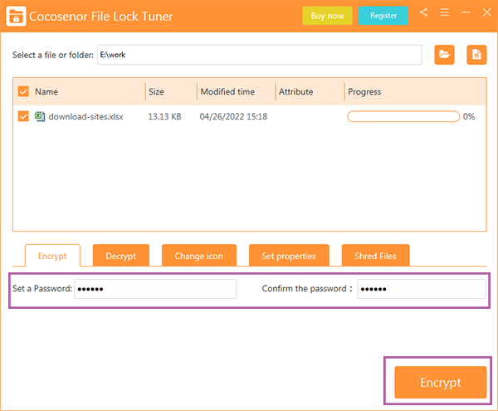Viewport: 498px width, 411px height.
Task: Click the 04/26/2022 15:18 modified time
Action: [233, 116]
